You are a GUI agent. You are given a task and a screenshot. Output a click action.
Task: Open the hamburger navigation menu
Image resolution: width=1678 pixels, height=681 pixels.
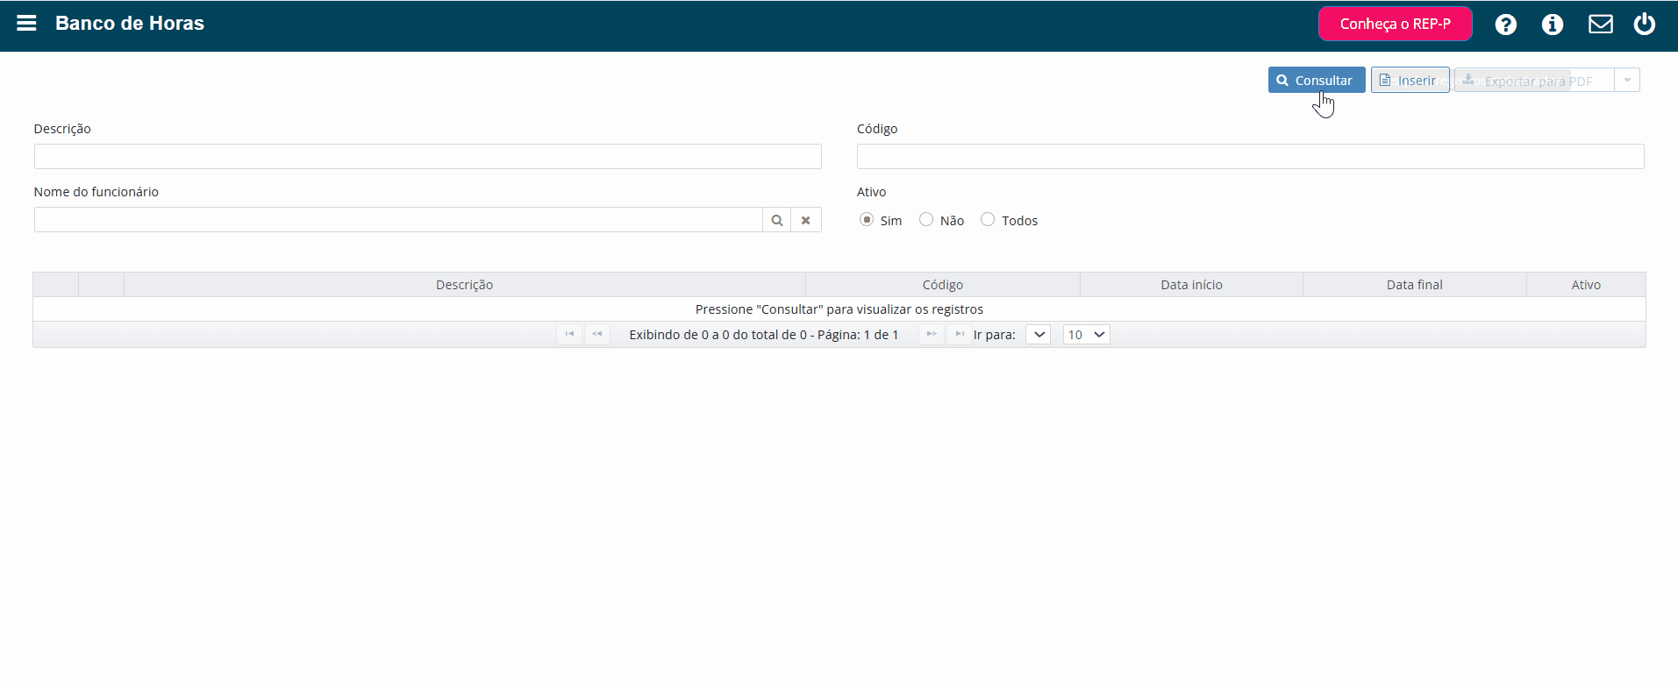(x=26, y=24)
